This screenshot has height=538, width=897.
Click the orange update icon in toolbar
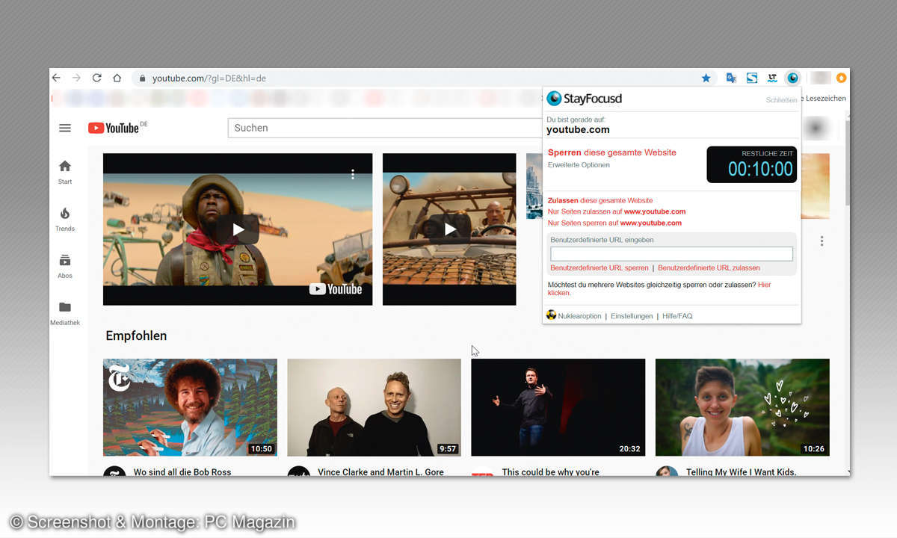841,78
